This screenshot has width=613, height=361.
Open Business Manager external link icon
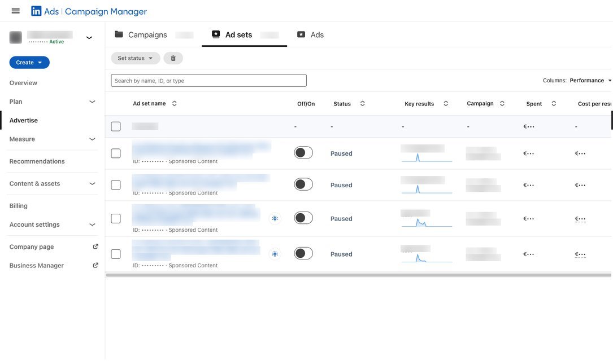95,265
